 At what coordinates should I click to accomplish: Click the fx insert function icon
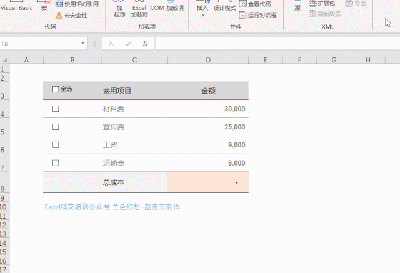145,44
